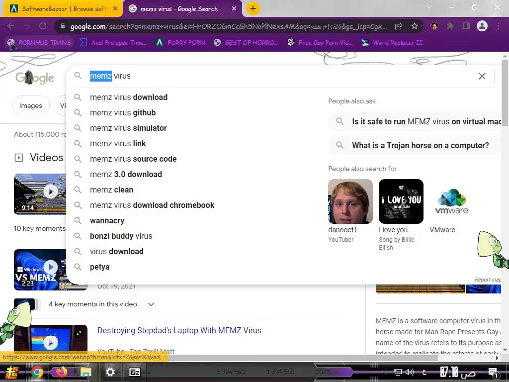Screen dimensions: 509x382
Task: Open a new tab with the plus button
Action: point(253,9)
